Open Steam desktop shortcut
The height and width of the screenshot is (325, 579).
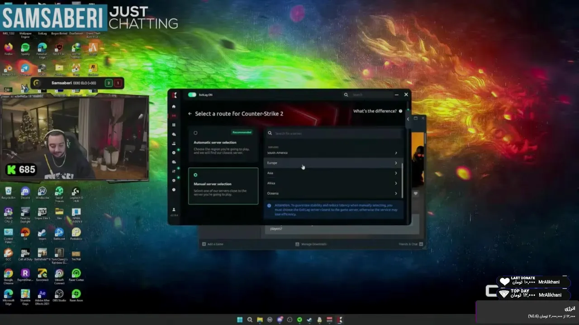(x=42, y=234)
